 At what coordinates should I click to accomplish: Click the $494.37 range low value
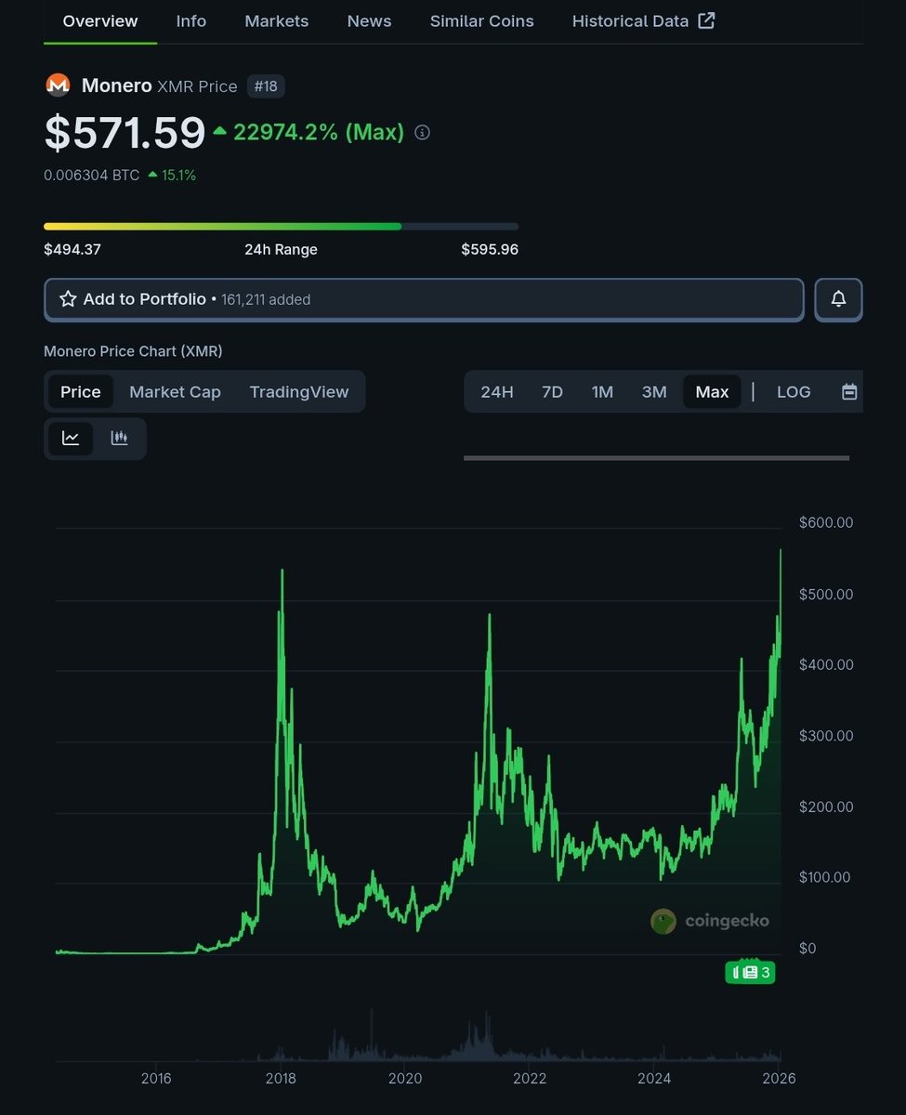click(72, 249)
